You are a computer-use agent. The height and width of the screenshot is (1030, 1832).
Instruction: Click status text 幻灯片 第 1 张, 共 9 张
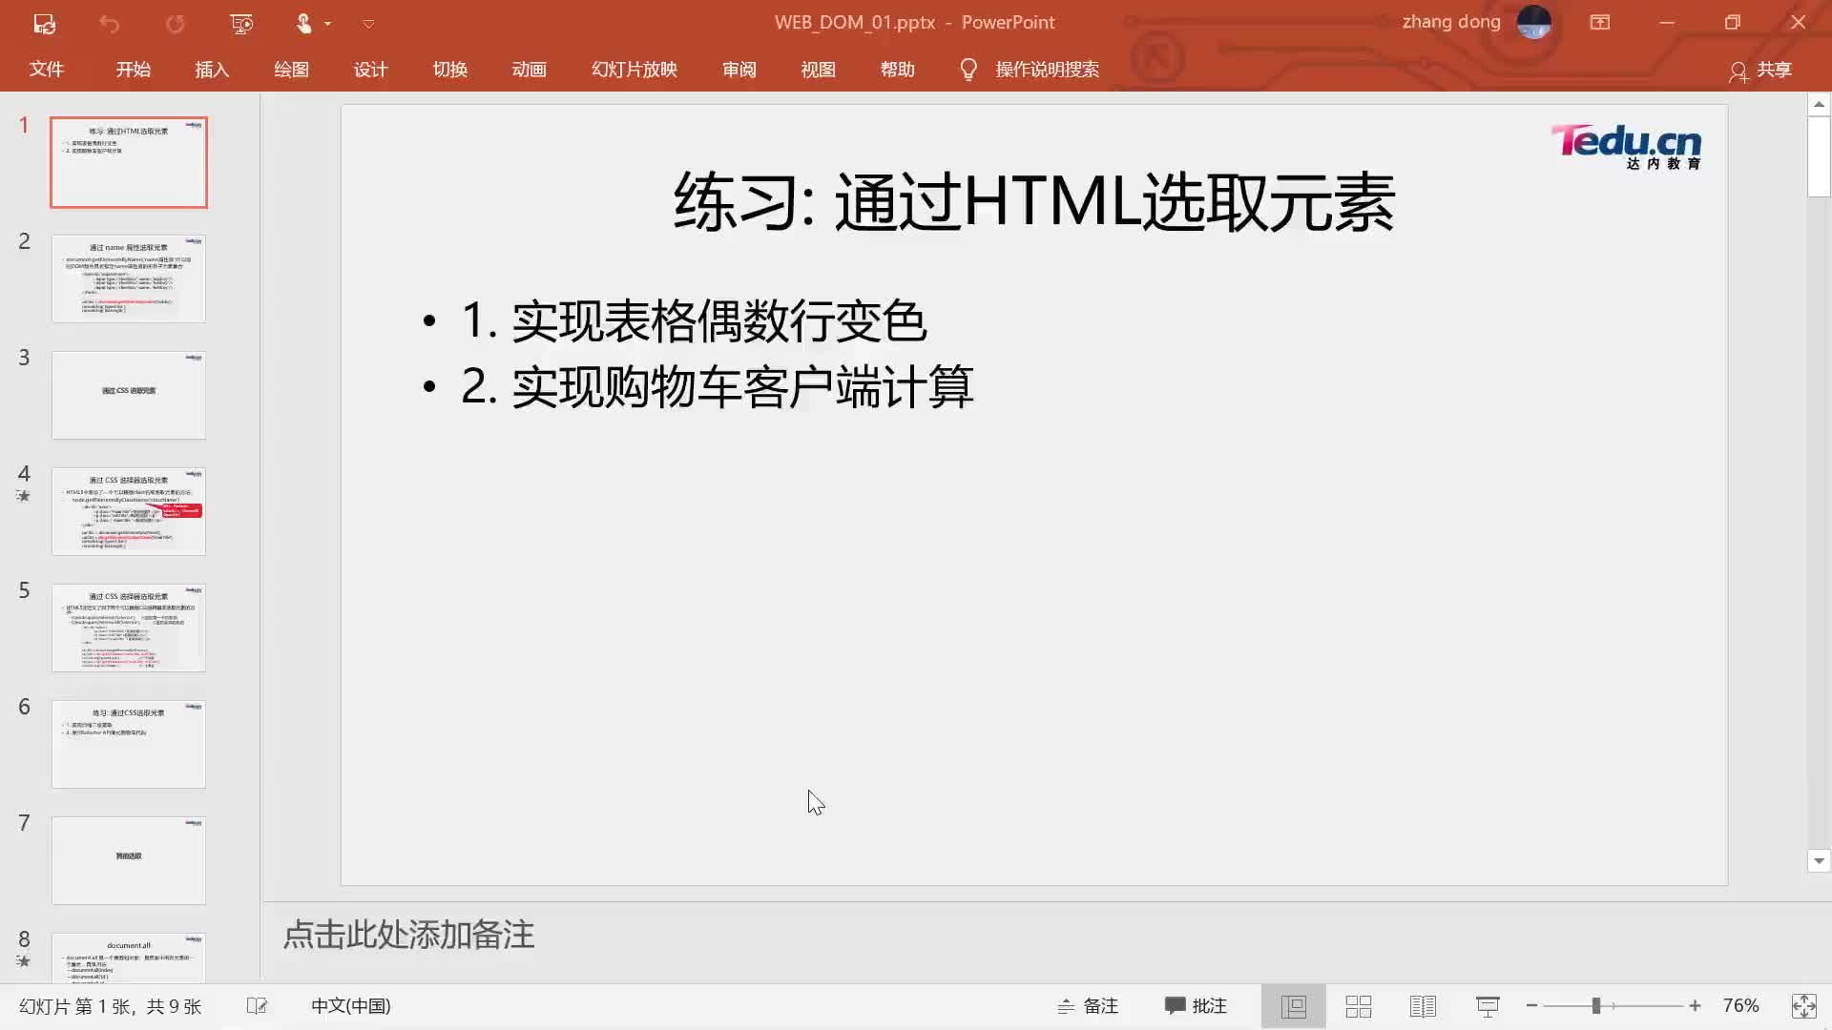pyautogui.click(x=110, y=1006)
